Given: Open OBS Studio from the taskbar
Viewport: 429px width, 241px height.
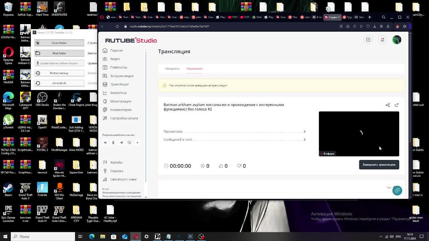Looking at the screenshot, I should [201, 237].
